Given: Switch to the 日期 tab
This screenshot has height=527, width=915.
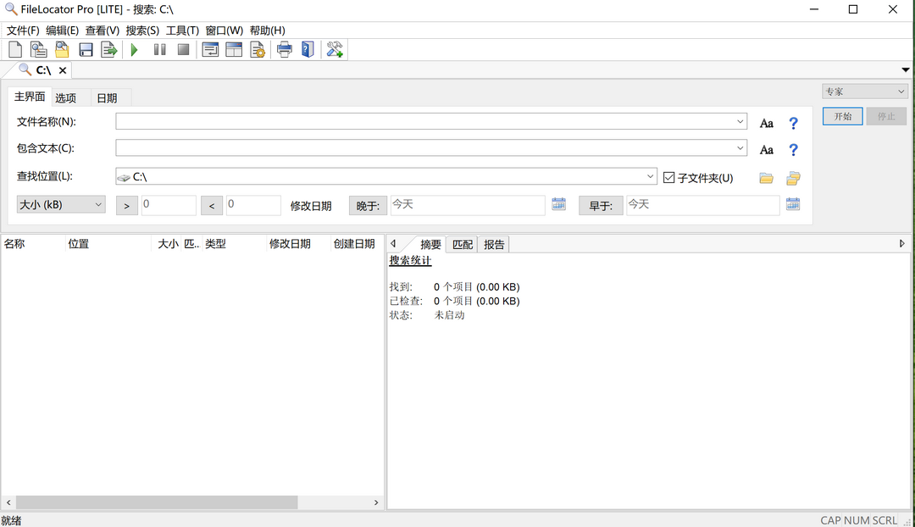Looking at the screenshot, I should pos(107,98).
